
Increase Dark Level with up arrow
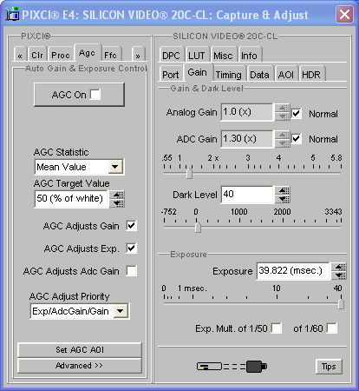pyautogui.click(x=283, y=190)
